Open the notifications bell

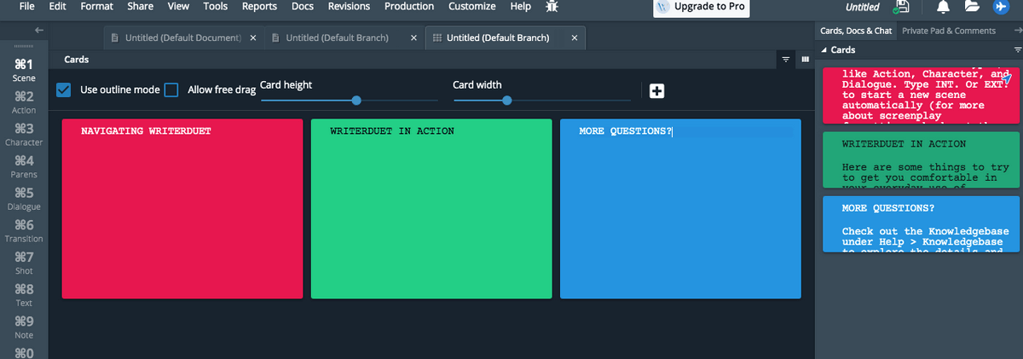tap(943, 7)
